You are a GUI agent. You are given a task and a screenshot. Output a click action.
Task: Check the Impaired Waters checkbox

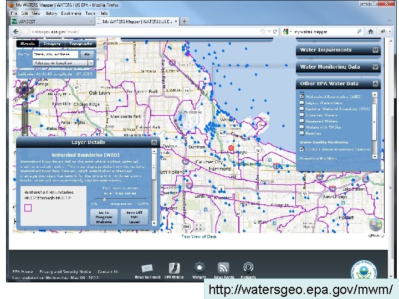click(302, 115)
